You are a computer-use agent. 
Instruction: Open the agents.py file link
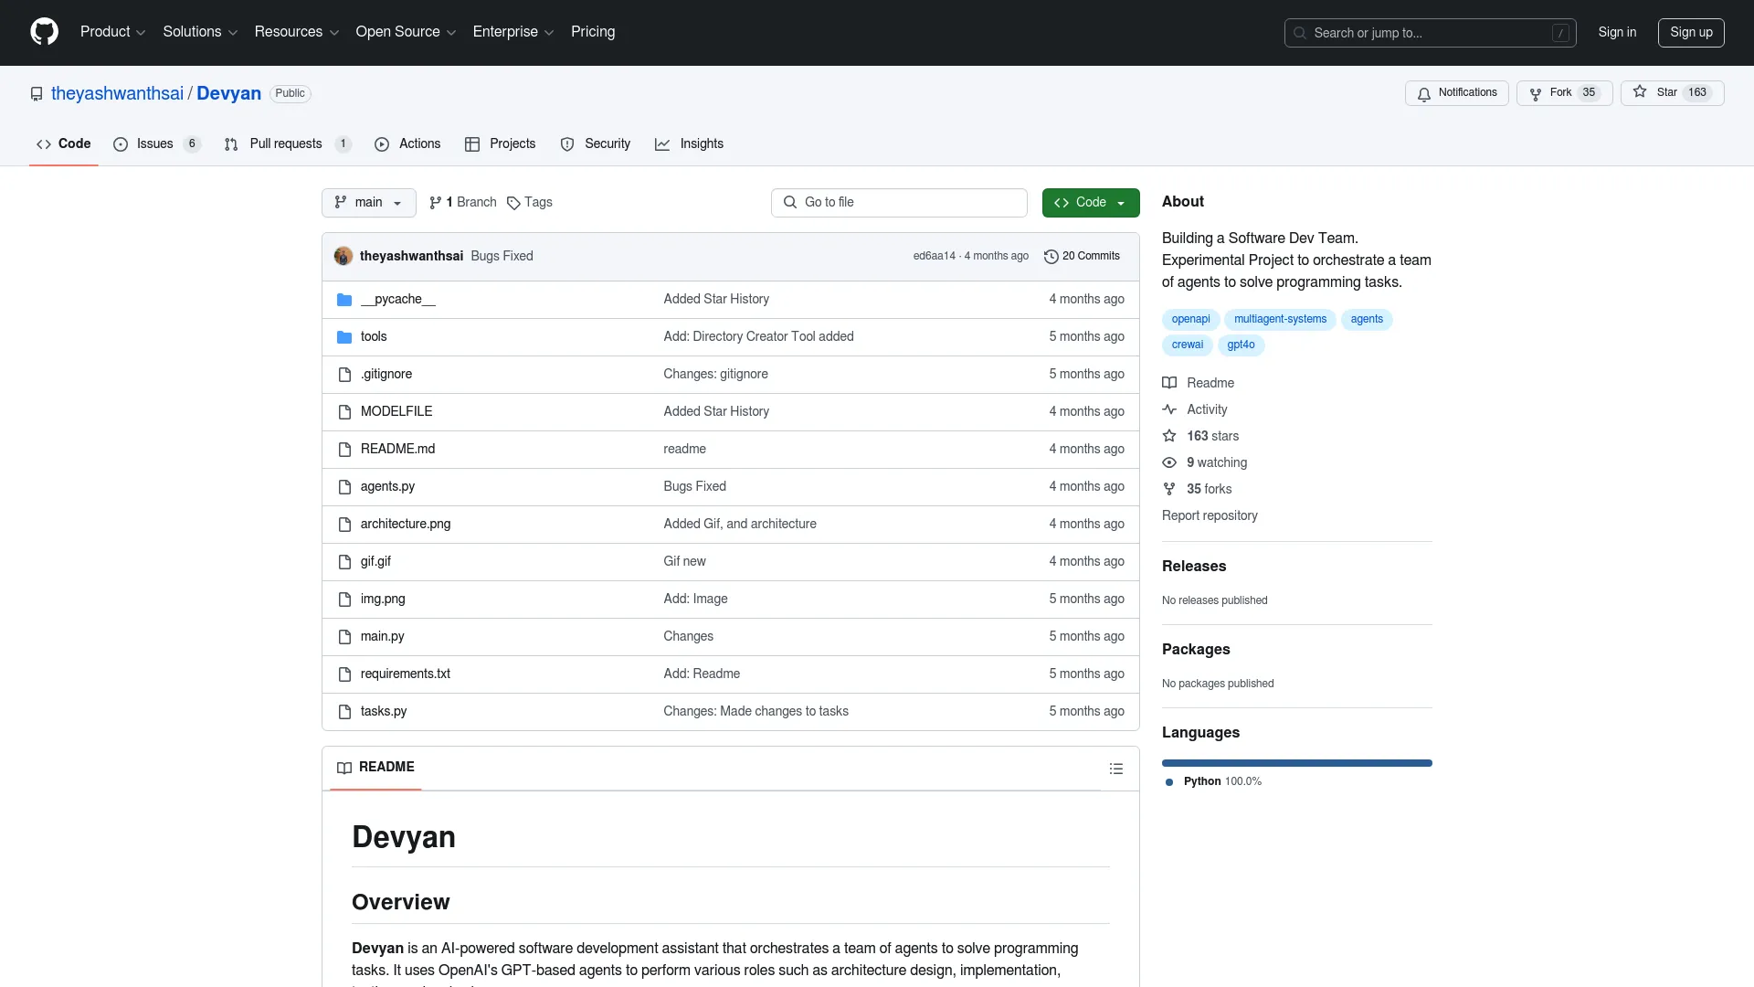(387, 487)
